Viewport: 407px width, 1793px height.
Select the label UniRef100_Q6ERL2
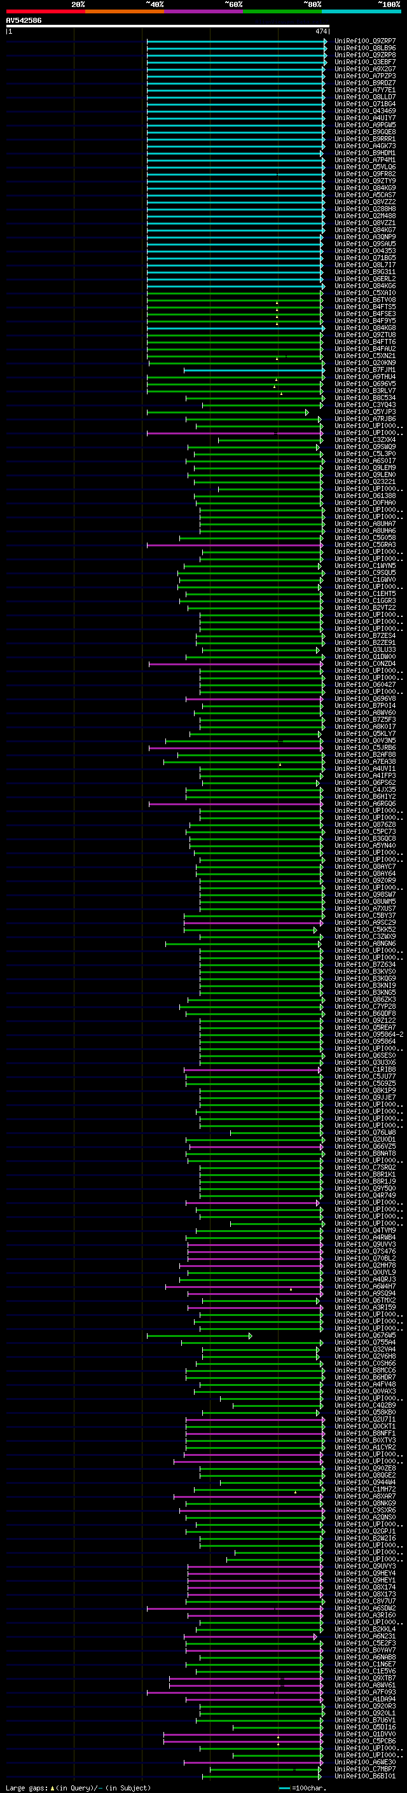click(365, 279)
